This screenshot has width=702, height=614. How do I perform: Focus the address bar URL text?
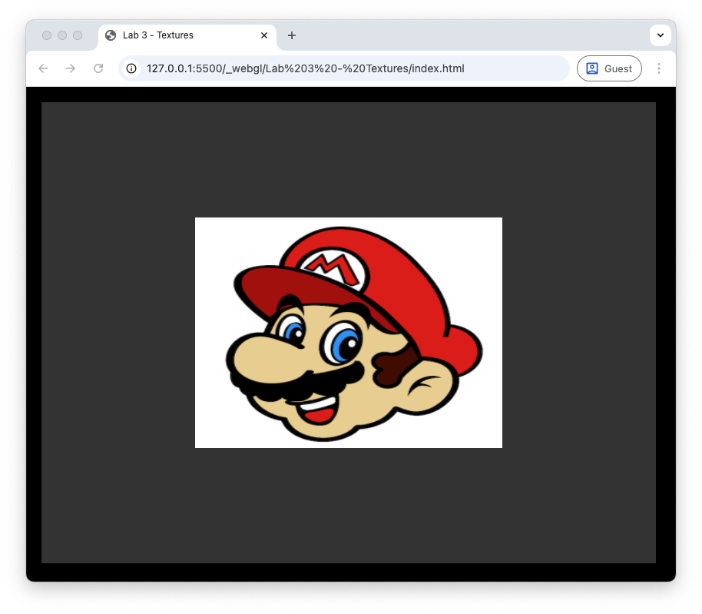[305, 68]
